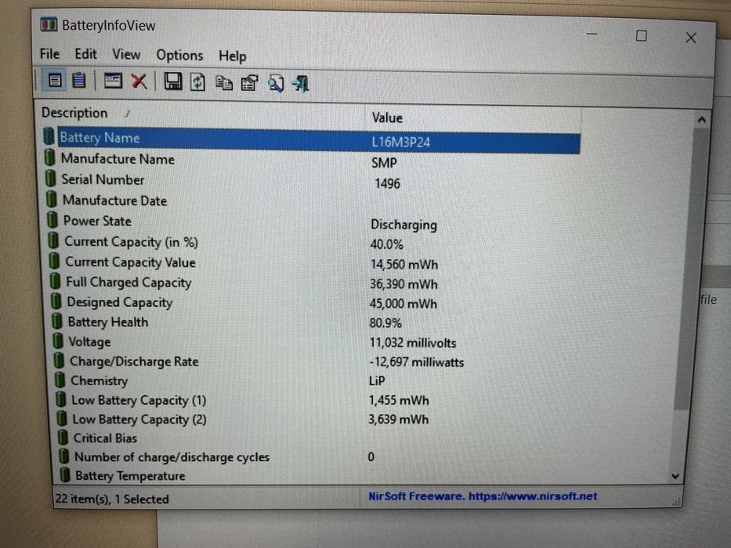Click the 11,032 millivolts value

coord(413,343)
